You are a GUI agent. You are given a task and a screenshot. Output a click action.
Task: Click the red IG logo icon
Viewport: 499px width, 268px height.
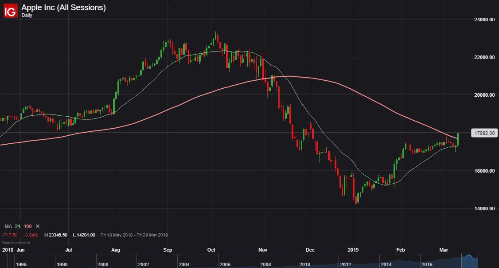coord(10,11)
